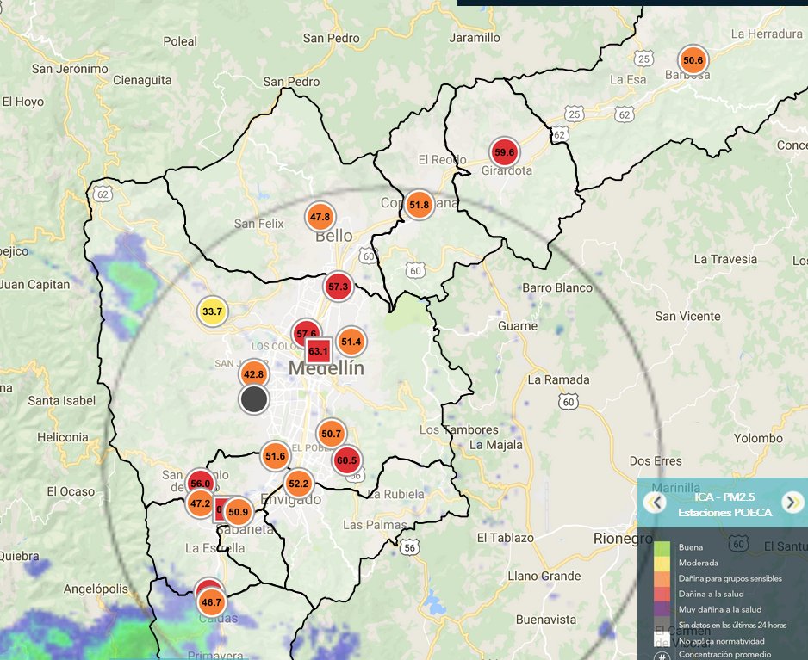
Task: Click the 51.8 station marker at Copacabana
Action: tap(419, 205)
